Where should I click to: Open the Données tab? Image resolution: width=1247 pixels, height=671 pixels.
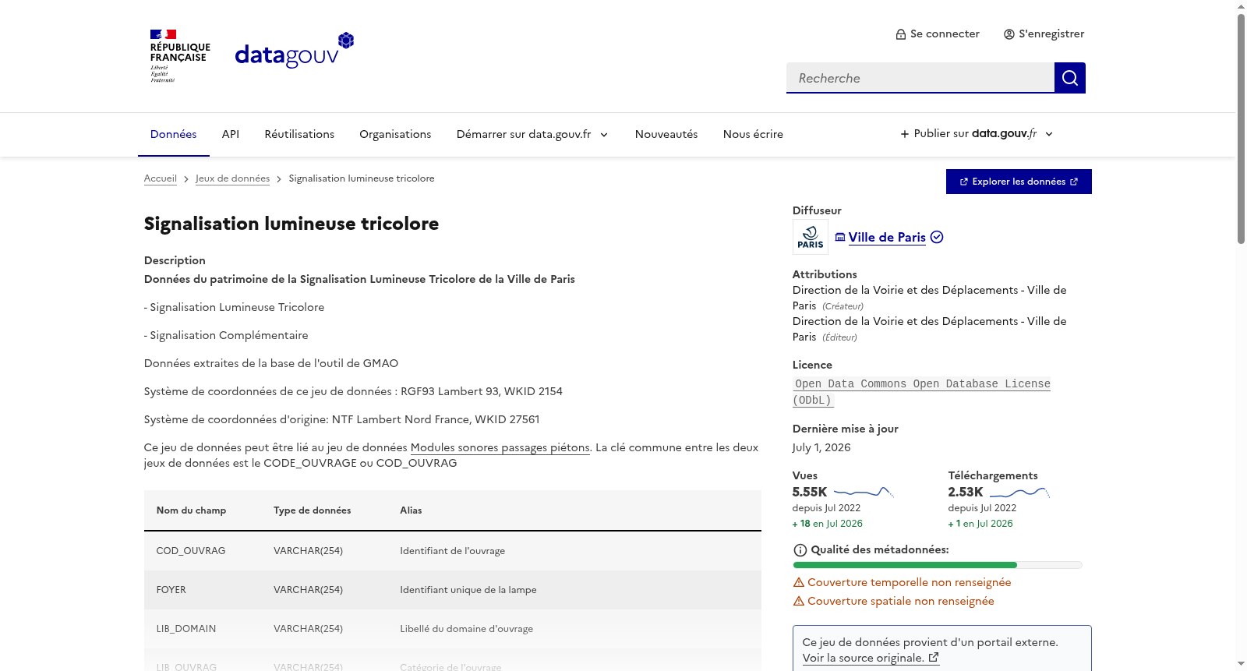174,134
